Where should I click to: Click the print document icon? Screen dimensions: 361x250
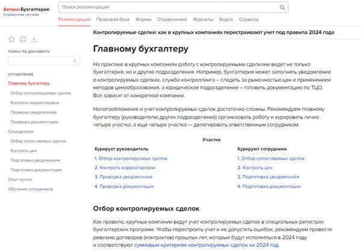[x=22, y=39]
